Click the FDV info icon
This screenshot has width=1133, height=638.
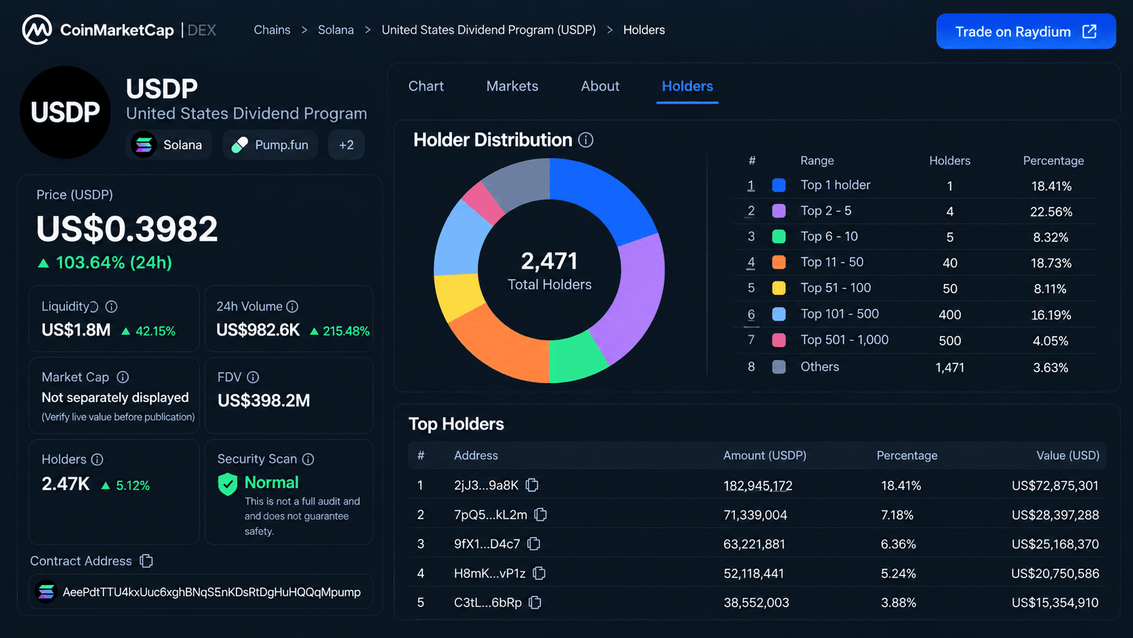pyautogui.click(x=253, y=377)
